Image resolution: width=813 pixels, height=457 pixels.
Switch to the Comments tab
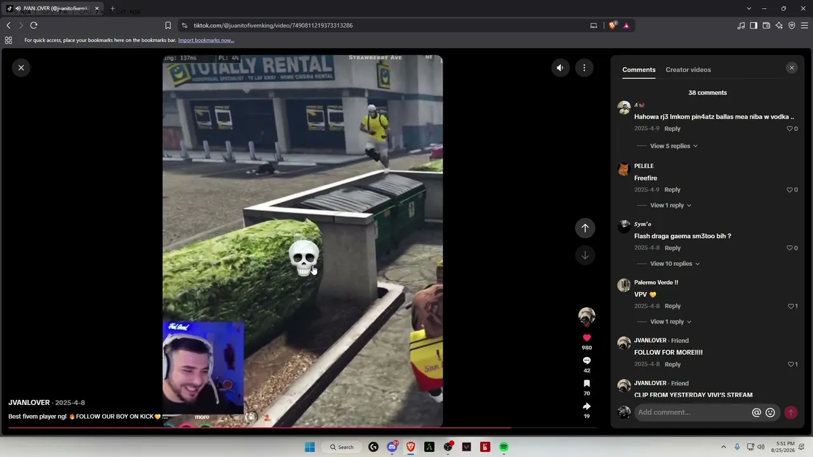tap(639, 70)
